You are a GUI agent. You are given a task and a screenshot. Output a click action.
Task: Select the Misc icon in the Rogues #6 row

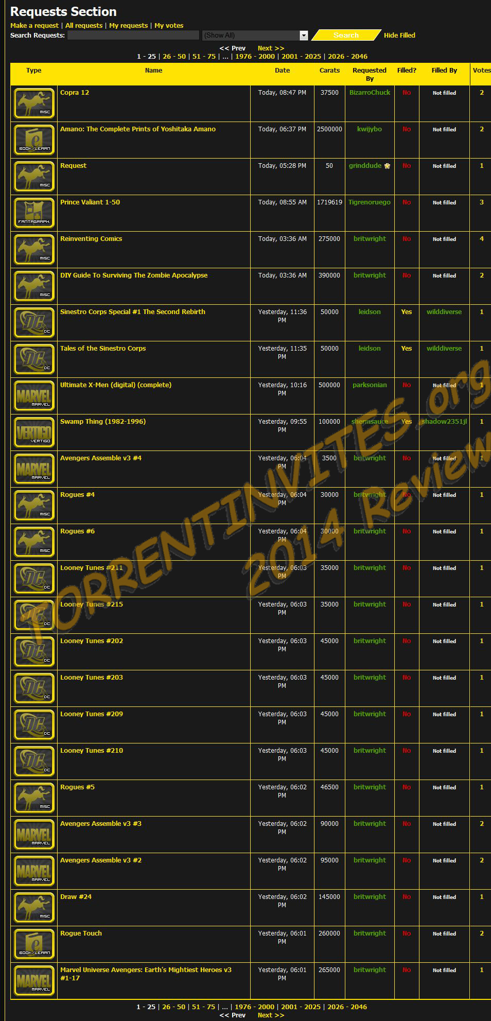click(x=34, y=542)
